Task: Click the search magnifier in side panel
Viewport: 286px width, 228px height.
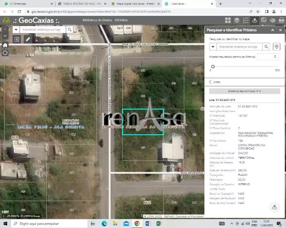Action: 266,47
